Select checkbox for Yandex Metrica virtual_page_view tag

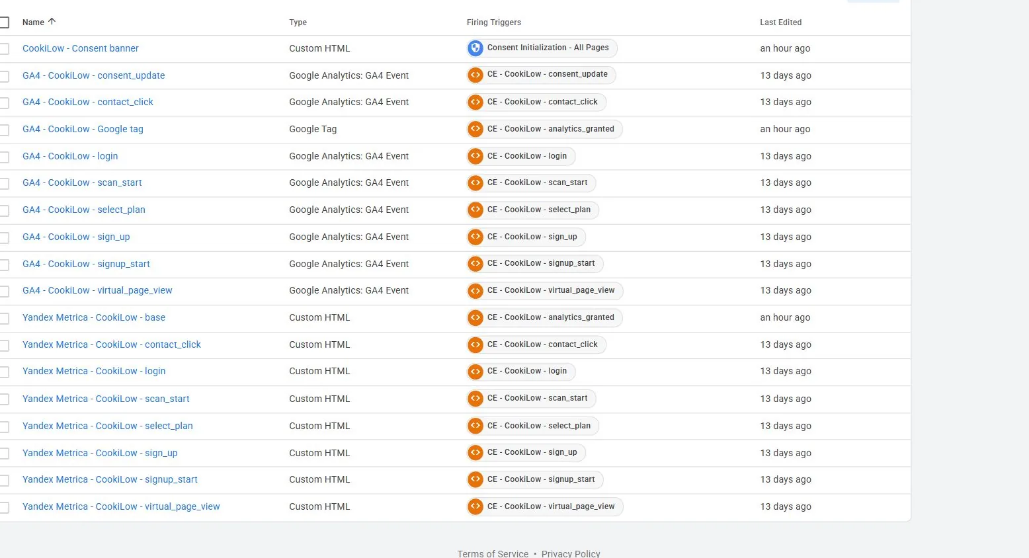[4, 507]
